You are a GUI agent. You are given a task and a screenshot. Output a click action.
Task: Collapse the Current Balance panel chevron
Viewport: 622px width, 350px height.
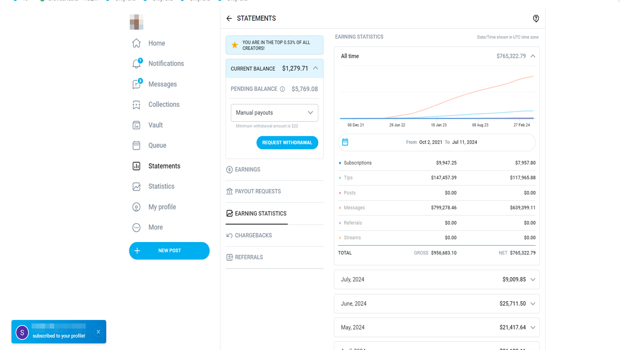tap(316, 68)
